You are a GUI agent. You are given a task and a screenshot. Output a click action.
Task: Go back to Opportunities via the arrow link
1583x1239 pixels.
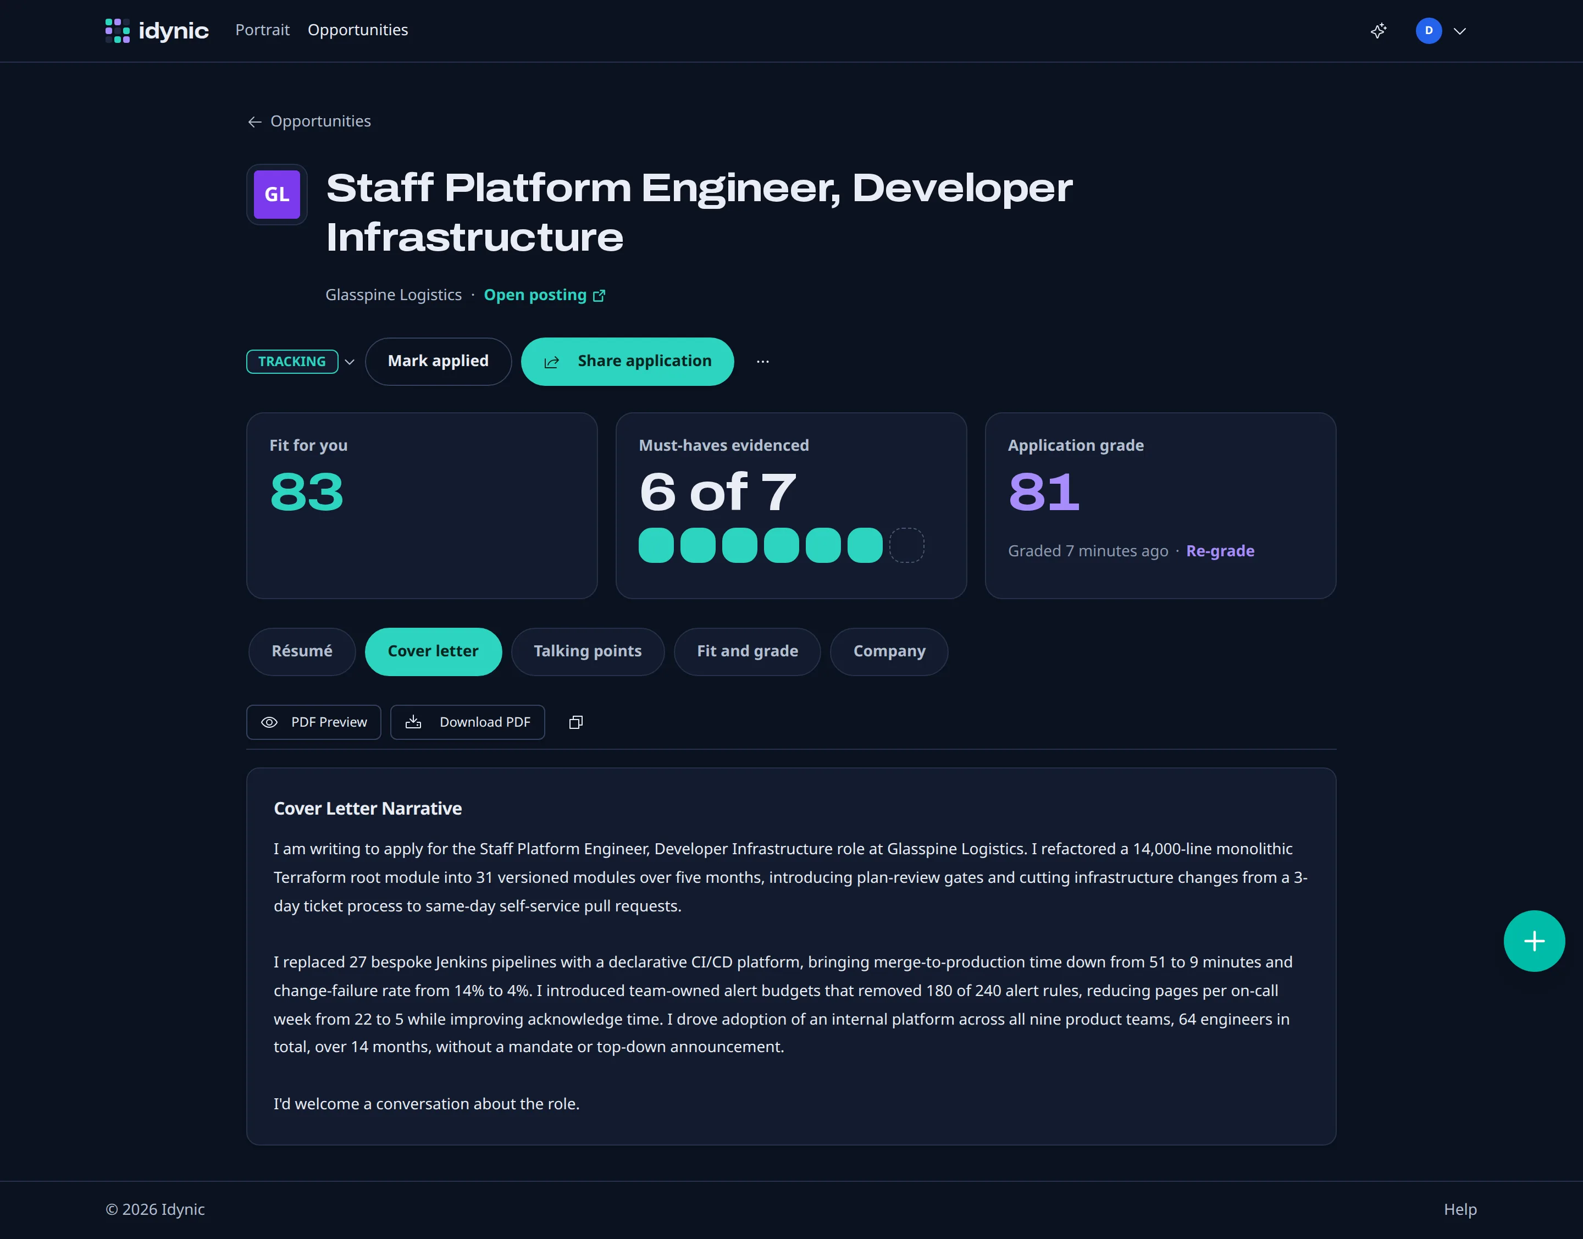[x=309, y=121]
